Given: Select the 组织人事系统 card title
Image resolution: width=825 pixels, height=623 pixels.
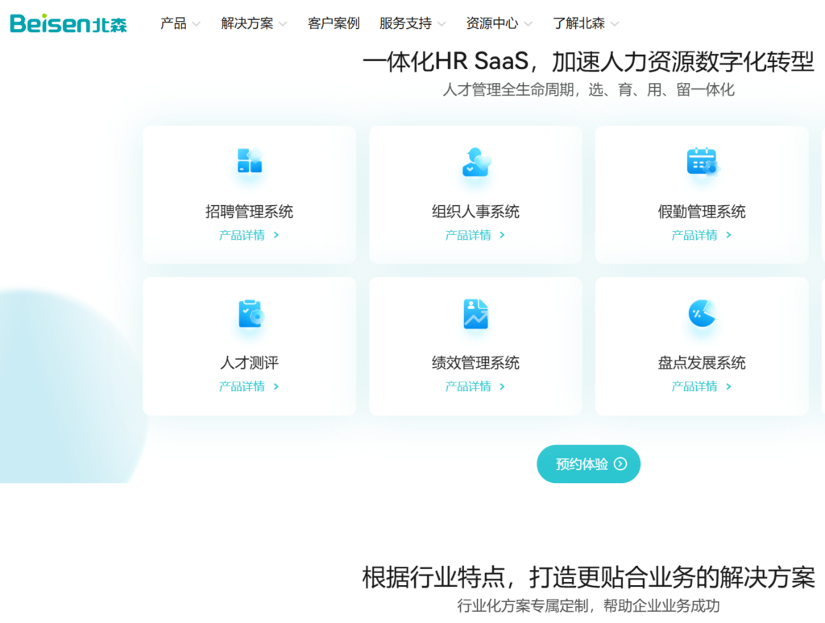Looking at the screenshot, I should 475,212.
